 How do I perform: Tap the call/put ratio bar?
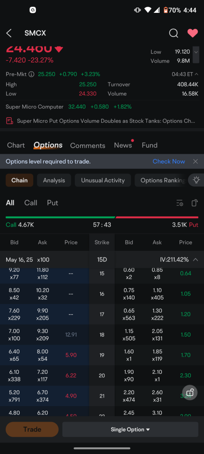(102, 217)
